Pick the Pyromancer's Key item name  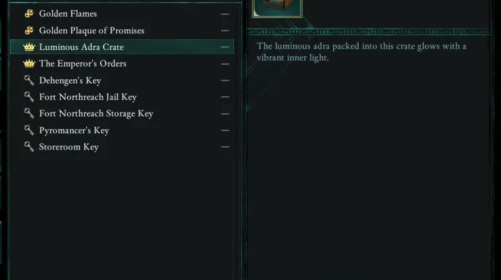74,130
